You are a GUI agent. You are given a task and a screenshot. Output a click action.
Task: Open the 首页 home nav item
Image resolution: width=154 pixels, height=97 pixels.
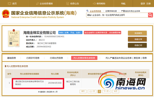click(14, 4)
